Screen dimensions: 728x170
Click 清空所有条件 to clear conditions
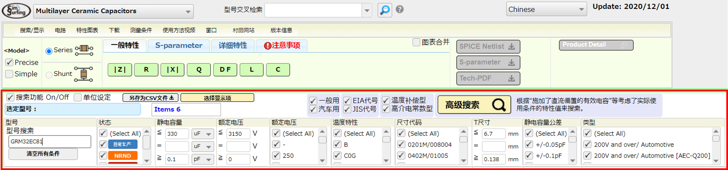coord(43,154)
